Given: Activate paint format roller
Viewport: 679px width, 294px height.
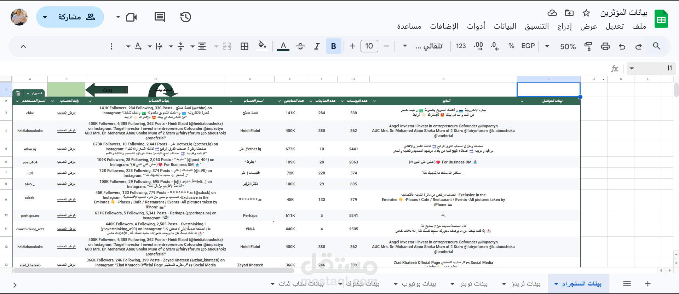Looking at the screenshot, I should click(588, 46).
